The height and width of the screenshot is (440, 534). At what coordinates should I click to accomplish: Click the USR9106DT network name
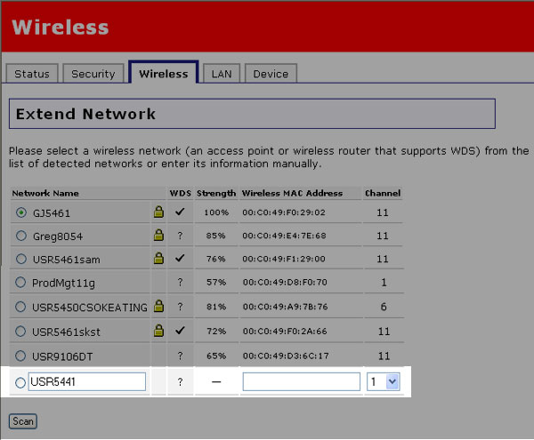pos(62,356)
